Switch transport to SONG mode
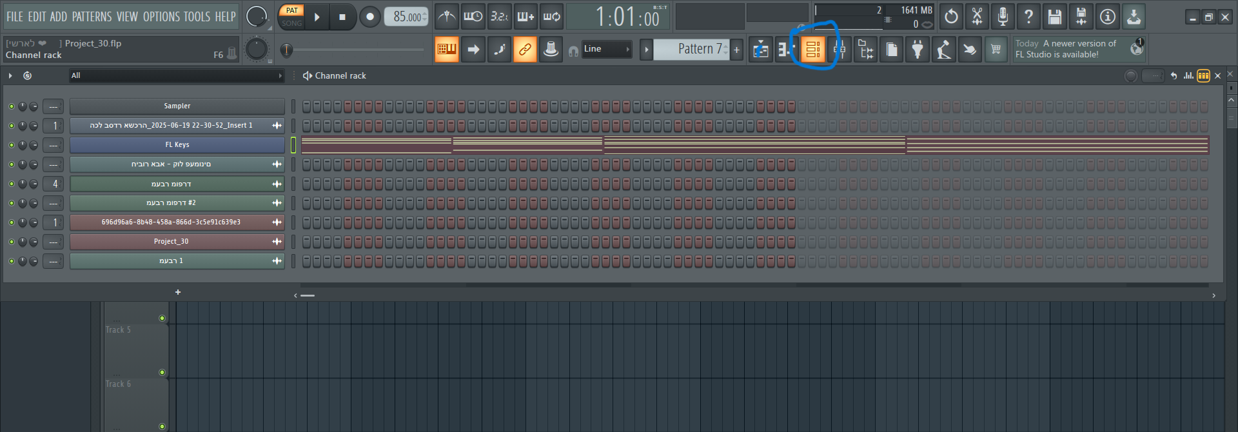This screenshot has width=1238, height=432. click(291, 23)
